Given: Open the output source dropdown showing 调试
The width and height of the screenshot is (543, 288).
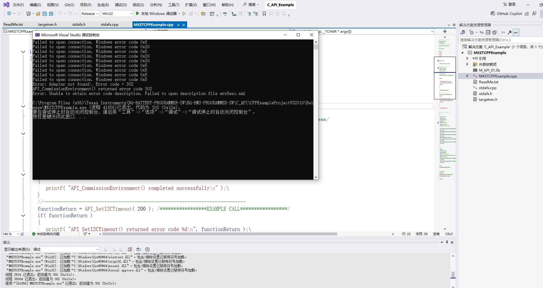Looking at the screenshot, I should point(66,249).
